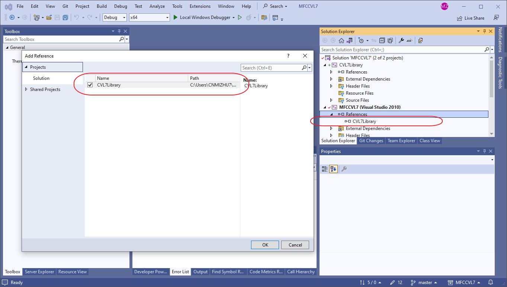Screen dimensions: 507x287
Task: Switch views icon in Solution Explorer toolbar
Action: (349, 40)
